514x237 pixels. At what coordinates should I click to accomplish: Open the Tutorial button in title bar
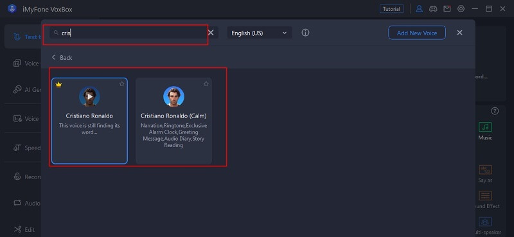tap(391, 9)
